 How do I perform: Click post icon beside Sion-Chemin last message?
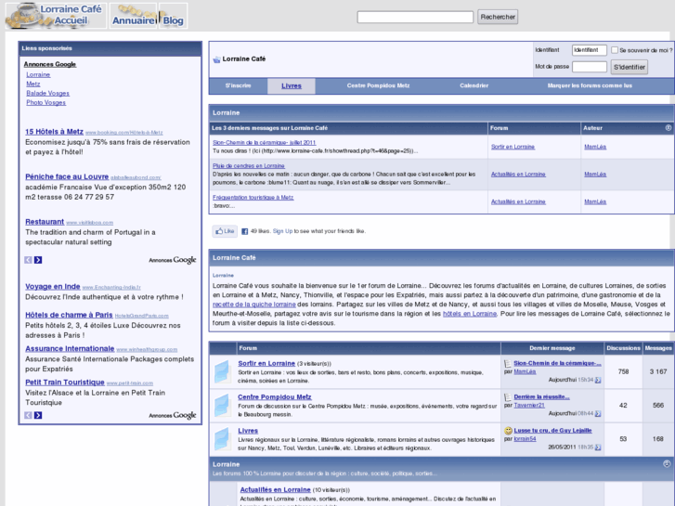508,363
